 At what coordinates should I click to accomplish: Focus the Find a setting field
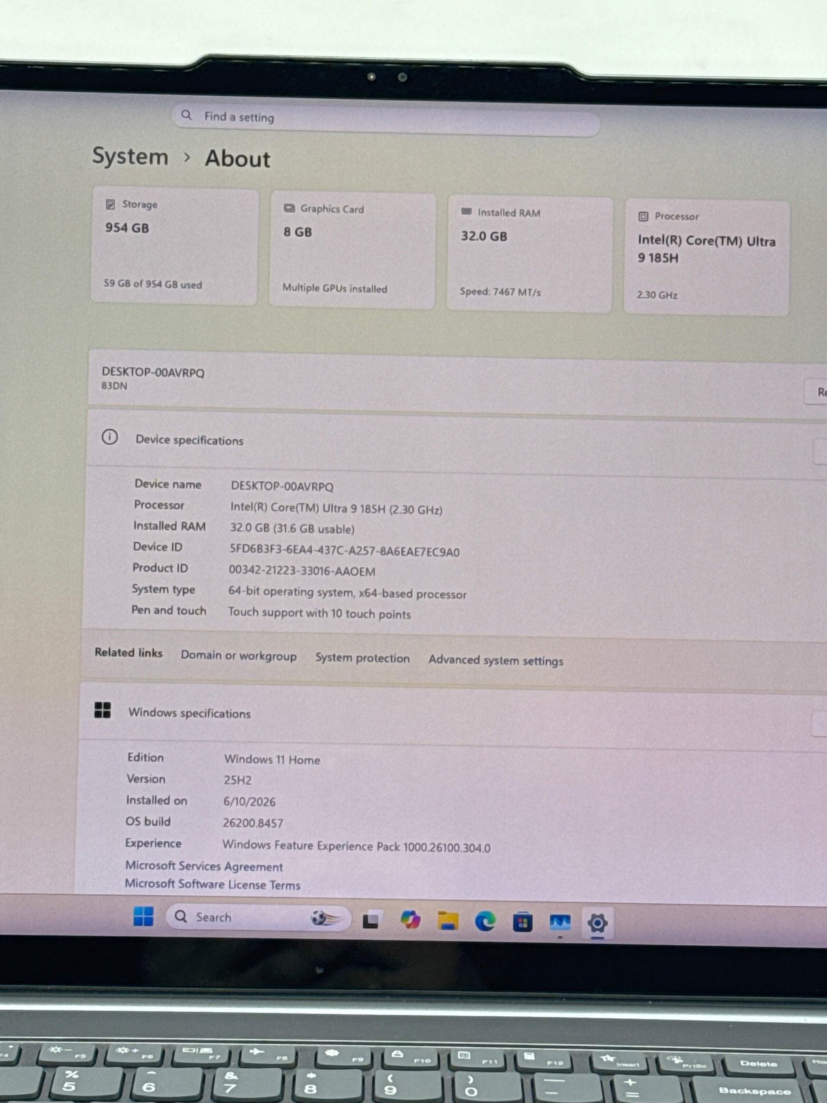click(x=386, y=120)
